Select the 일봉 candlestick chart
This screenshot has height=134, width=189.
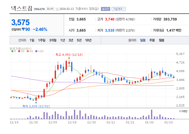coord(143,40)
